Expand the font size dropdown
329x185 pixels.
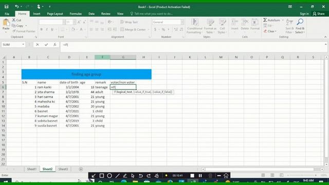pos(75,22)
